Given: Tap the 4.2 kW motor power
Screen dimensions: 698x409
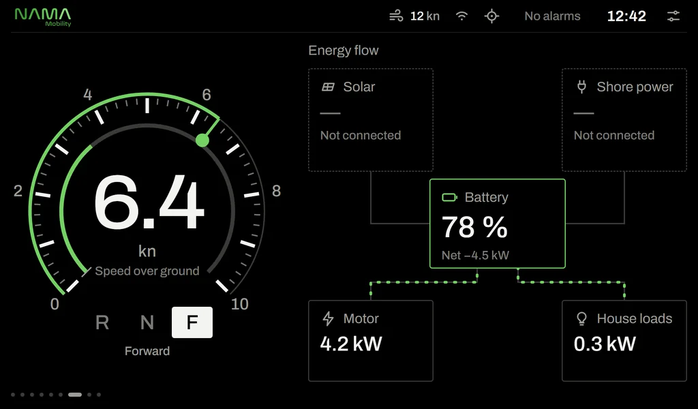Looking at the screenshot, I should coord(351,344).
